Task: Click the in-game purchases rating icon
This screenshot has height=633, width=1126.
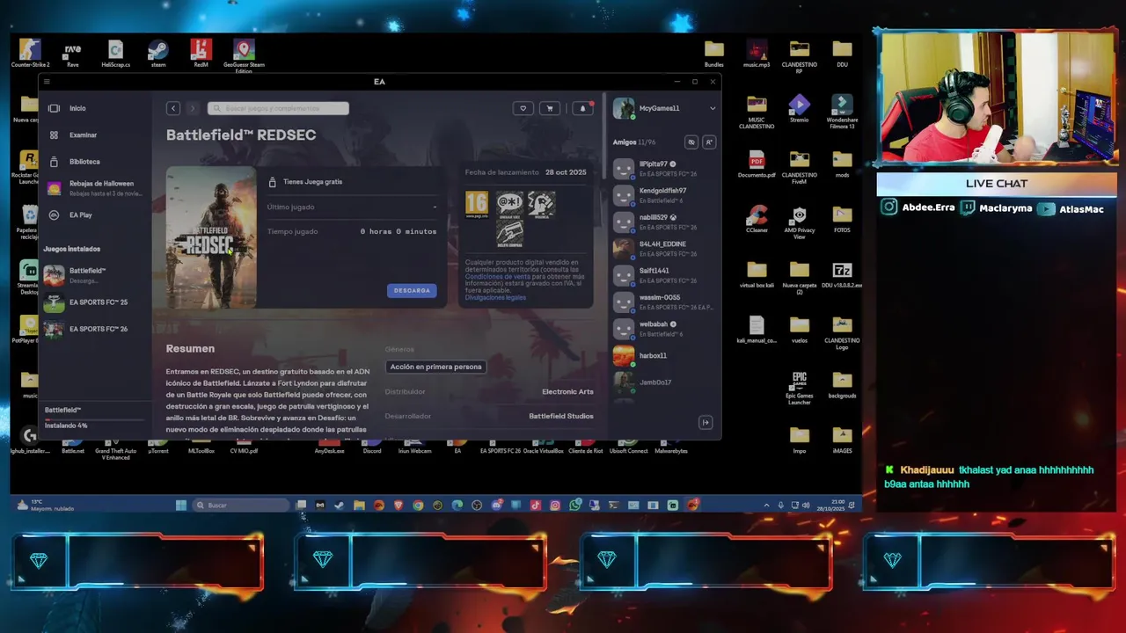Action: click(509, 233)
